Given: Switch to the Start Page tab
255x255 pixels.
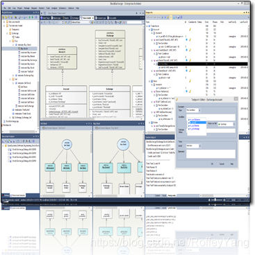Looking at the screenshot, I should pos(45,18).
